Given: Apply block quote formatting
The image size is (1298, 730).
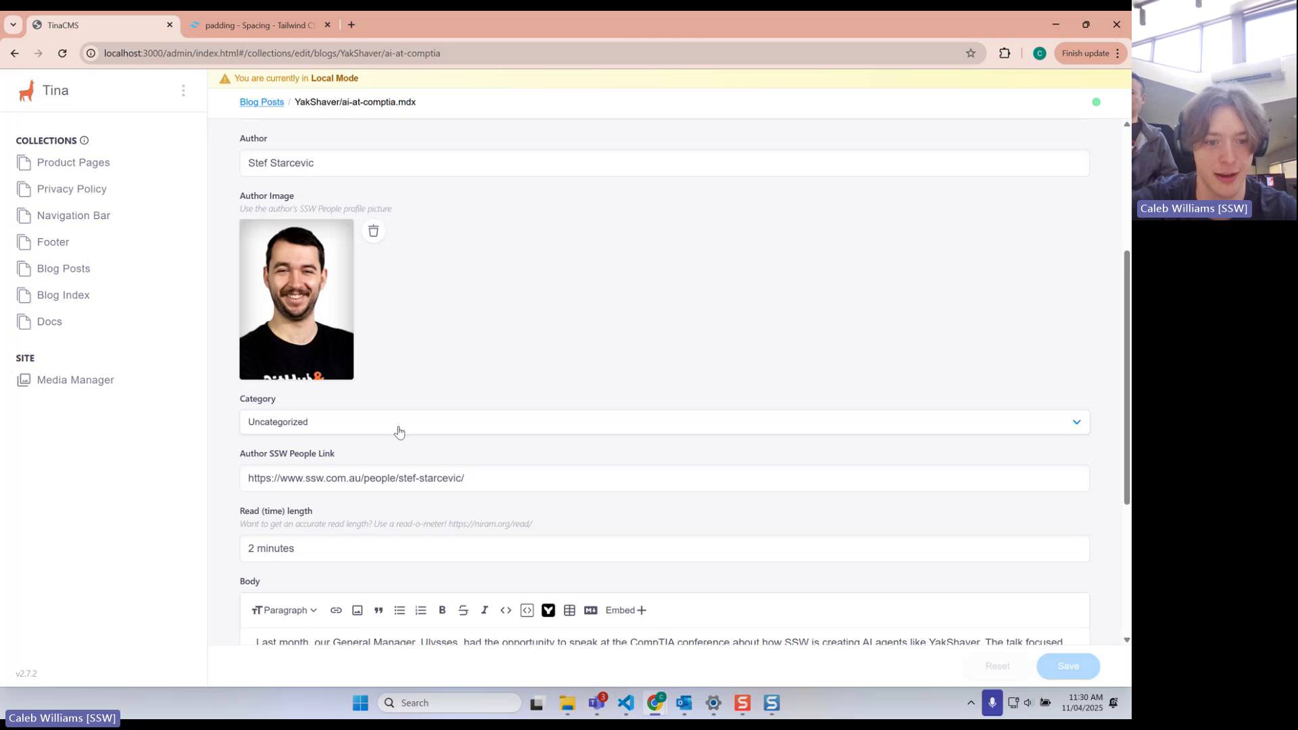Looking at the screenshot, I should pos(379,610).
